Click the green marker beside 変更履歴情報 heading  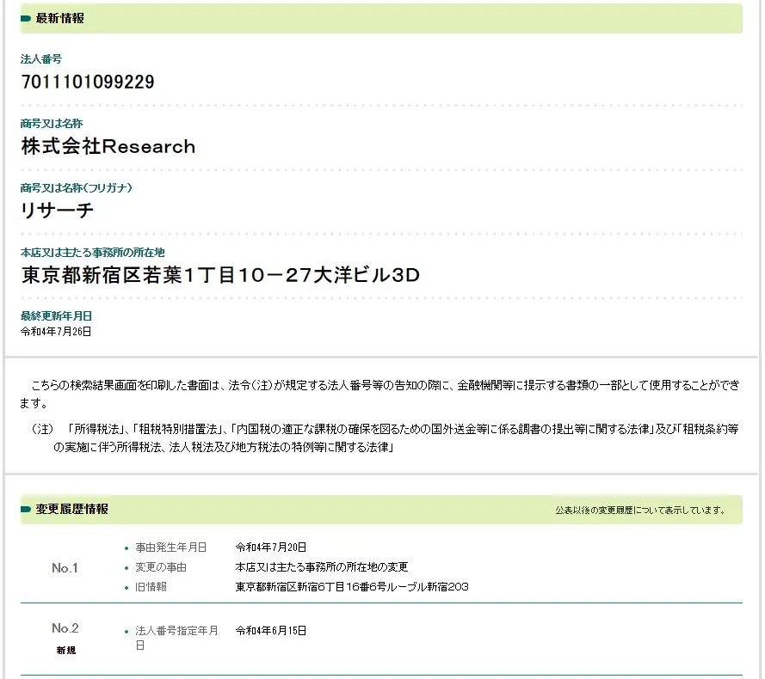26,510
